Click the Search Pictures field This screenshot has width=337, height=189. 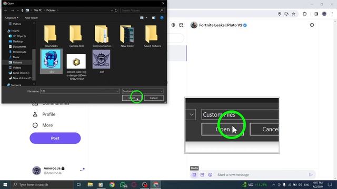tap(142, 10)
